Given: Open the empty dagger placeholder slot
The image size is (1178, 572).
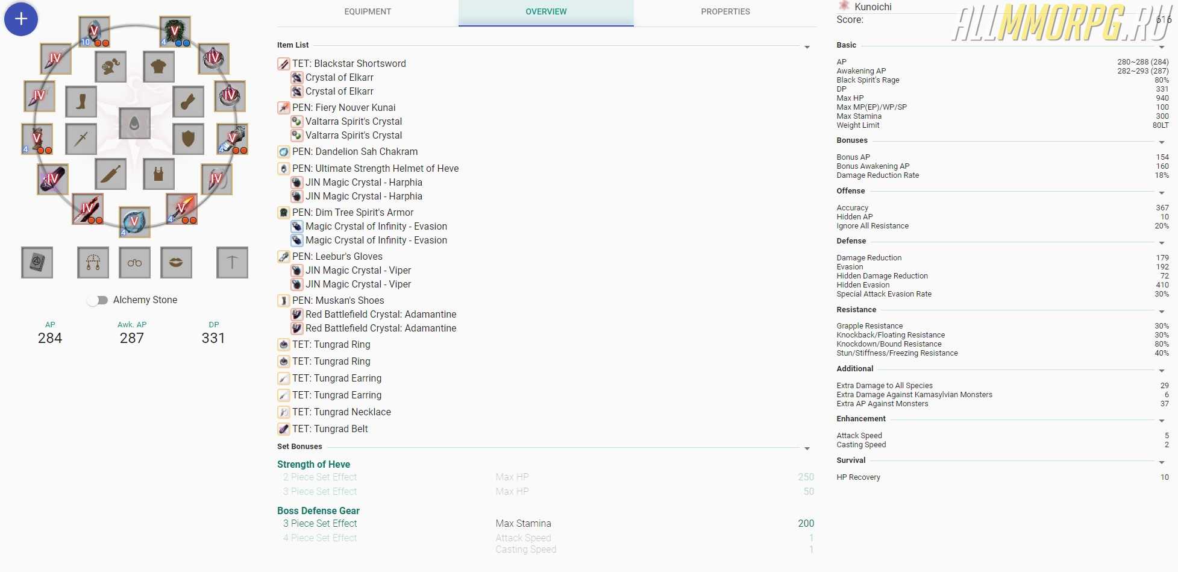Looking at the screenshot, I should coord(110,174).
